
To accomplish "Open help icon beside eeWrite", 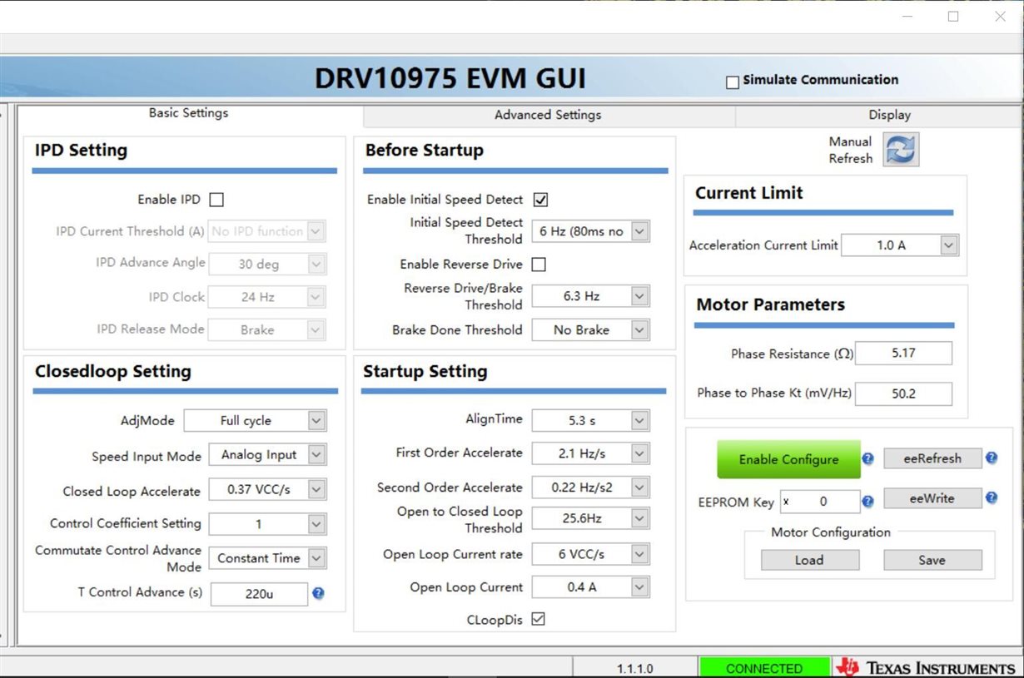I will [992, 497].
